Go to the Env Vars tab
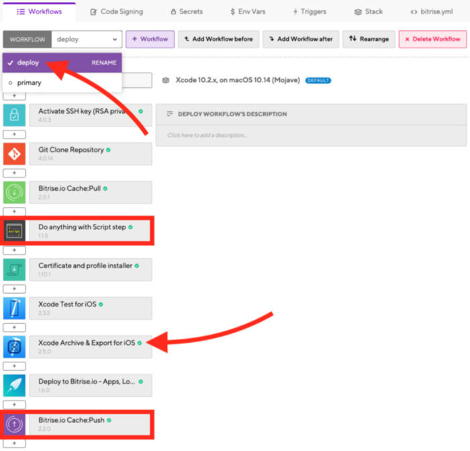 (248, 11)
